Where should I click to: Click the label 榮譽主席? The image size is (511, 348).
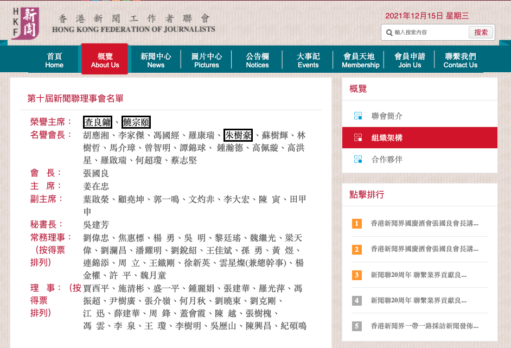[x=50, y=122]
